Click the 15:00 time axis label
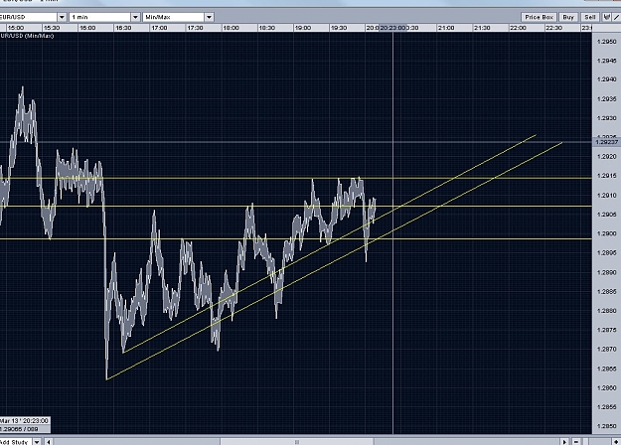621x445 pixels. tap(16, 28)
